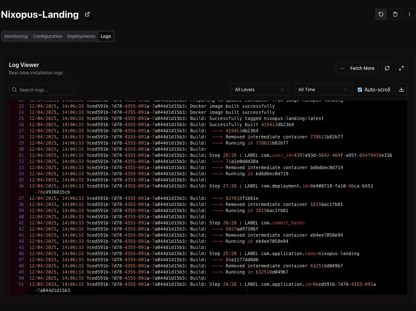Click line number 45 in the log gutter
This screenshot has width=416, height=311.
coord(21,247)
